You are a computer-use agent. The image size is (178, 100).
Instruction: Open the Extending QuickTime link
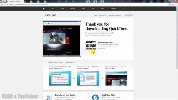(x=115, y=16)
